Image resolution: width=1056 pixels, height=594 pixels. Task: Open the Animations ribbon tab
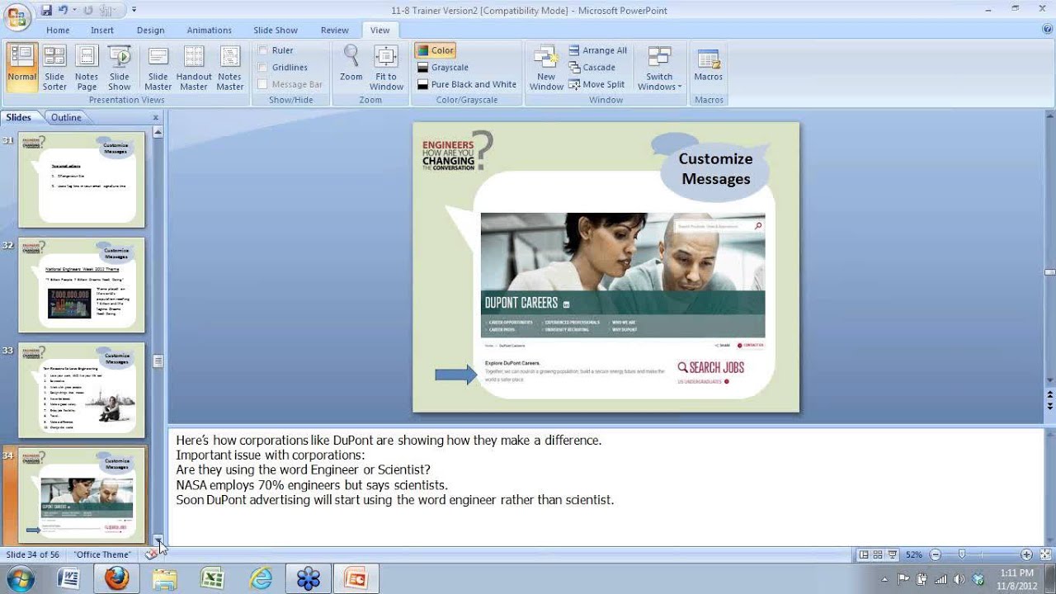click(210, 30)
